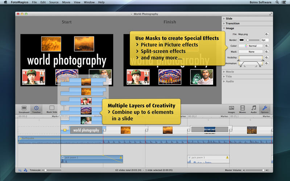Expand the Transition section

click(232, 24)
